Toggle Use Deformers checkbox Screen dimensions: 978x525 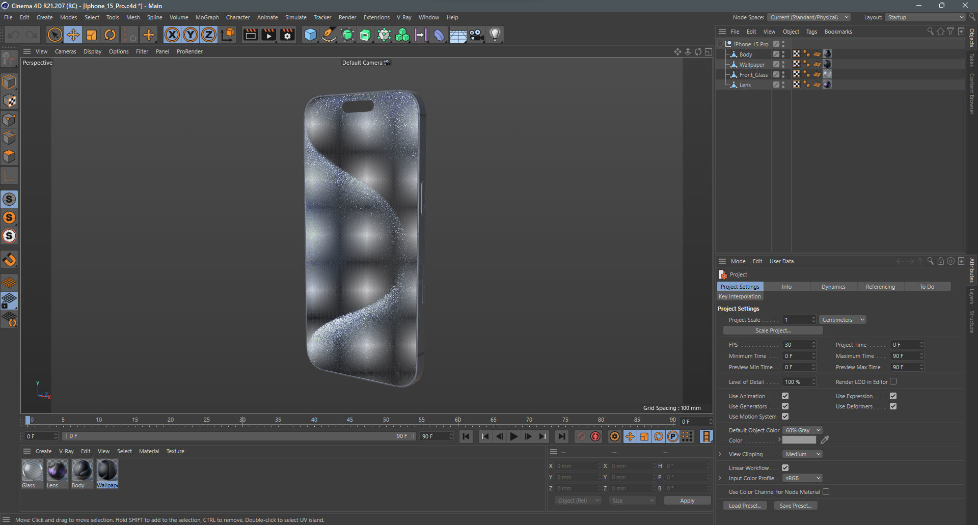click(893, 406)
